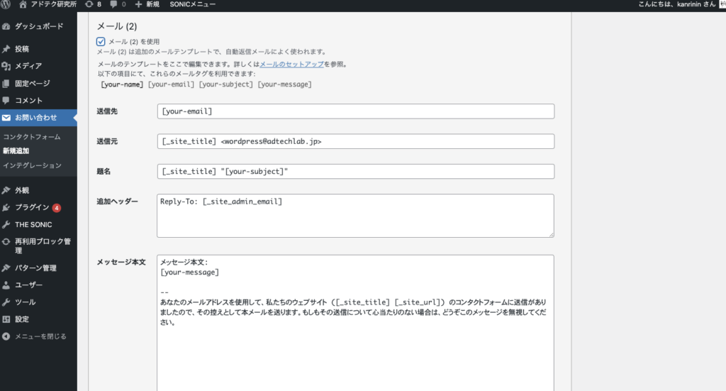Open メディア media library menu
The height and width of the screenshot is (391, 726).
point(28,66)
